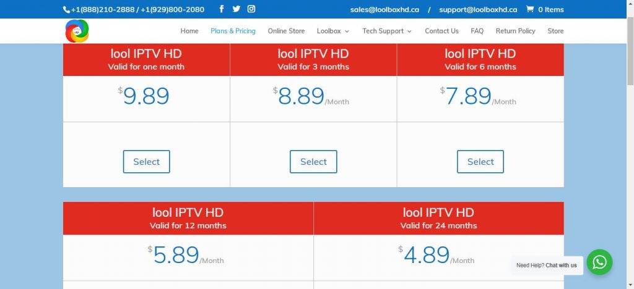Email sales@loolboxhd.ca link
This screenshot has height=289, width=634.
tap(384, 9)
